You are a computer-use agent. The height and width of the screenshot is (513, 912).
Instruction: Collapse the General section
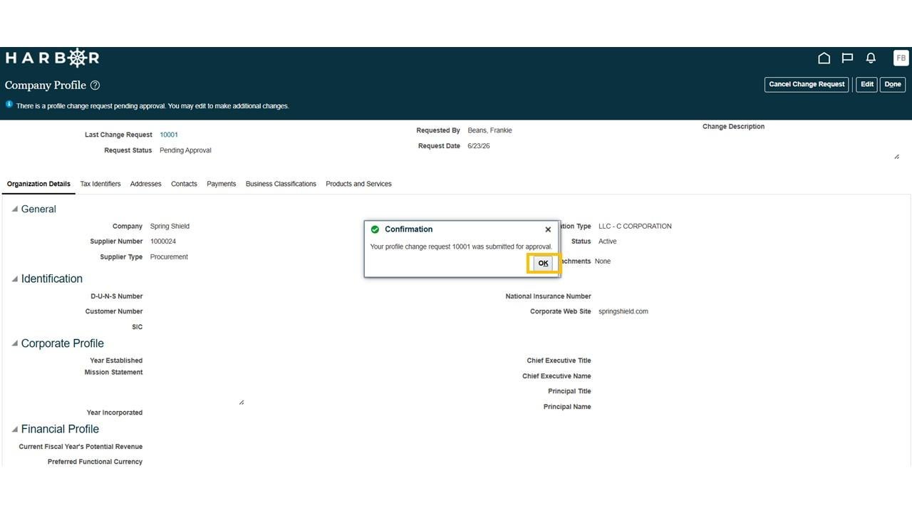pos(14,209)
